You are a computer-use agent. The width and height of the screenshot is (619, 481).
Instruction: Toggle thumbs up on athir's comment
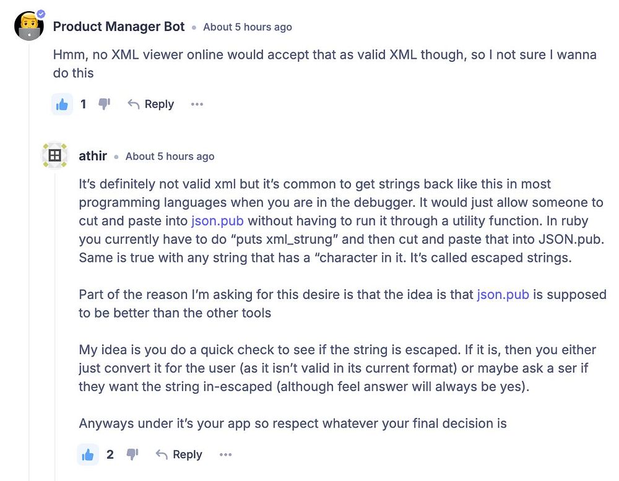88,455
